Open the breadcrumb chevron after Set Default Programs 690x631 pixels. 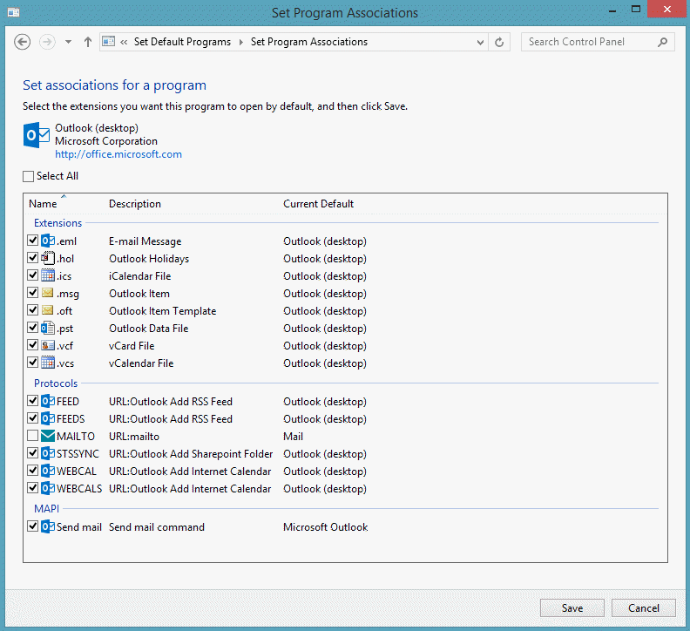coord(241,42)
